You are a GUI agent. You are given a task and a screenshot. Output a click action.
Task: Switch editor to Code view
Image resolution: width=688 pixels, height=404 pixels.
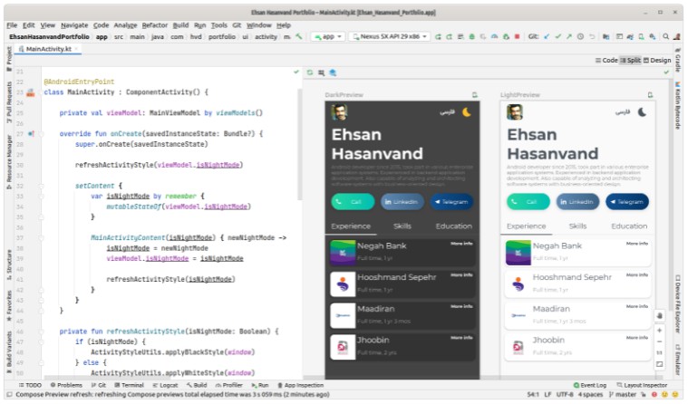tap(606, 60)
